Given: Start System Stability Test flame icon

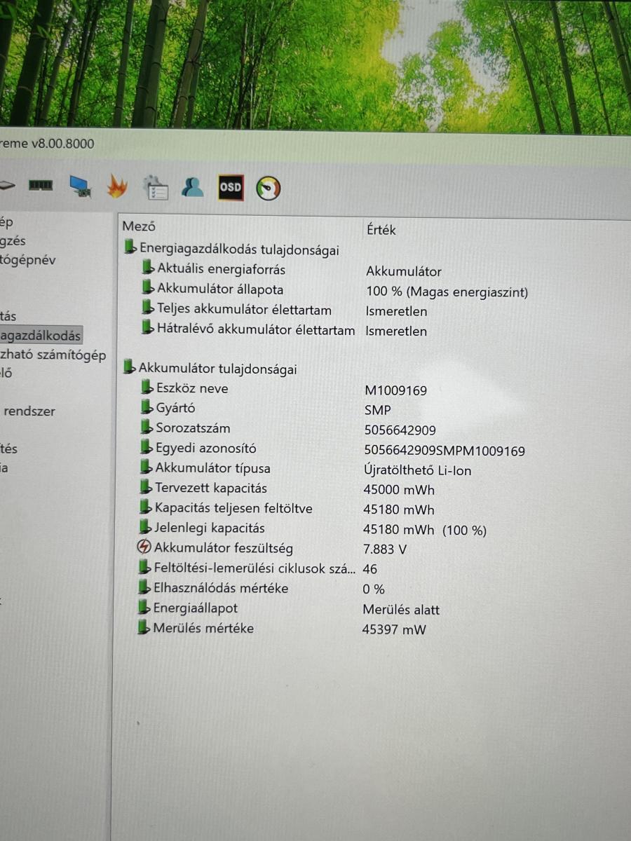Looking at the screenshot, I should (x=117, y=186).
